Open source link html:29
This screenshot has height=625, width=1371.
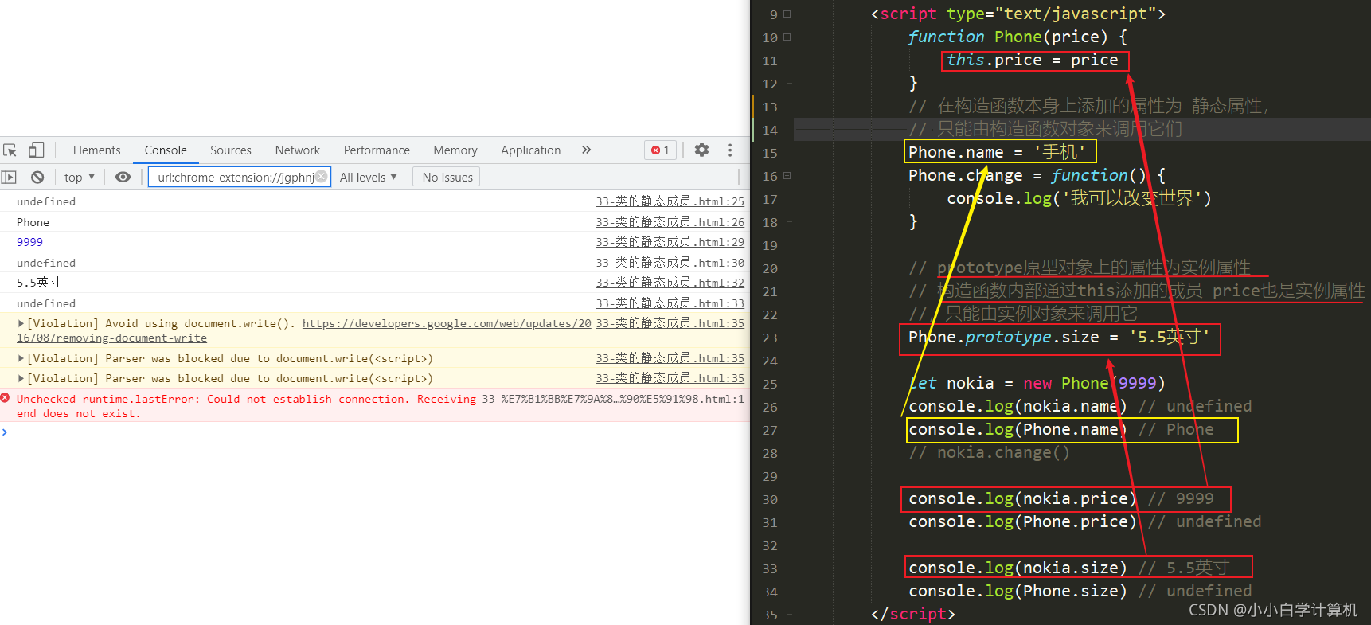pos(670,242)
